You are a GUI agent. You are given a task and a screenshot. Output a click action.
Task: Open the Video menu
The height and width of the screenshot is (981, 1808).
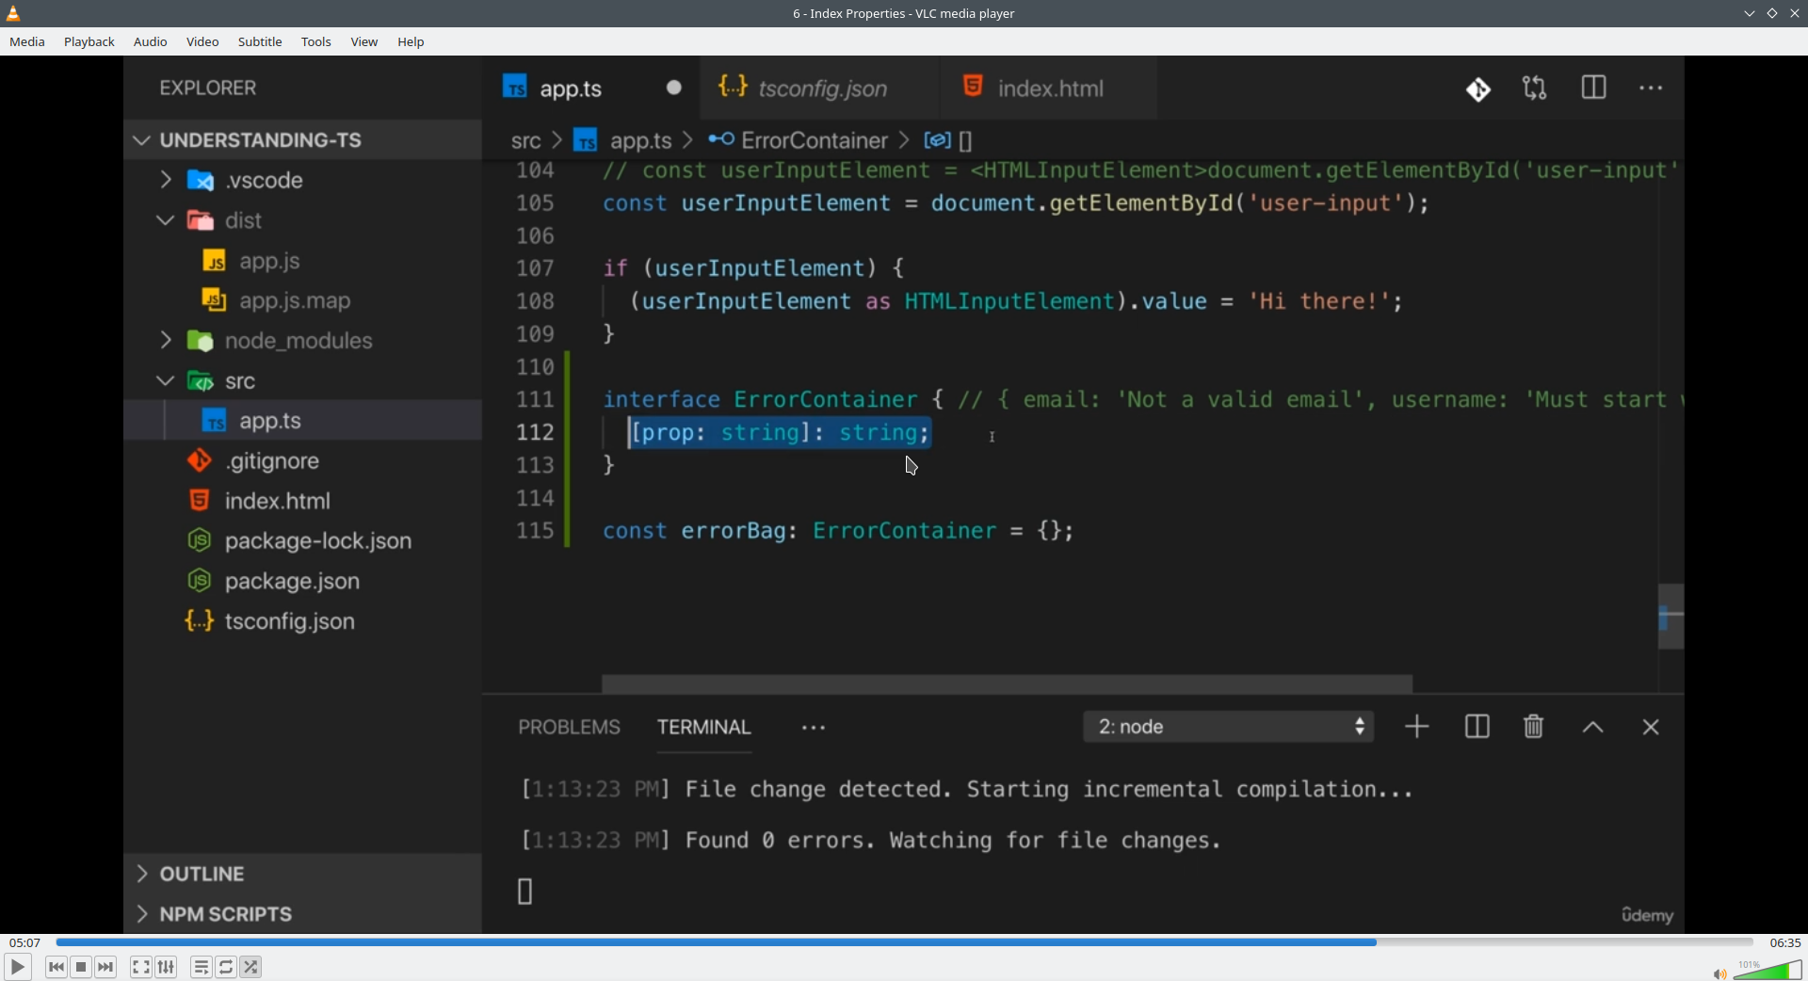(x=202, y=42)
